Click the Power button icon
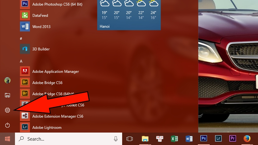 click(7, 125)
